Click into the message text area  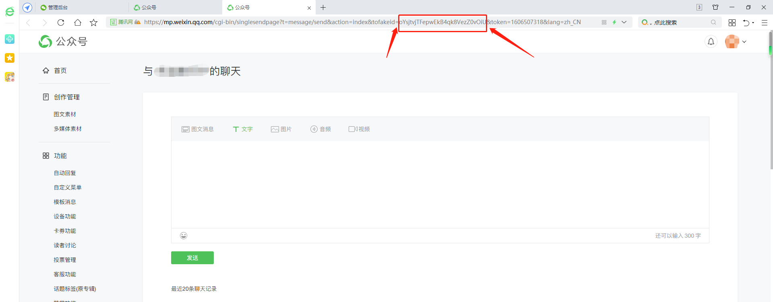(440, 185)
